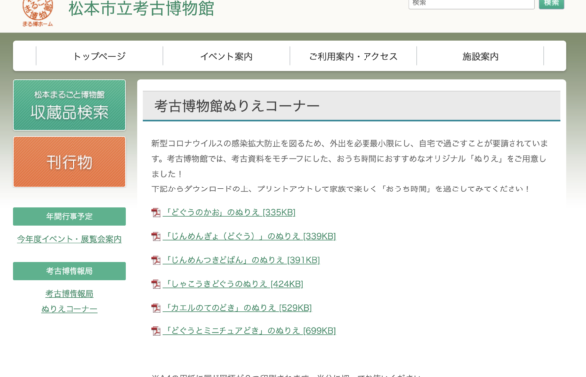Click the PDF icon beside どぐうとミニチュアどき
This screenshot has height=377, width=586.
(x=156, y=330)
